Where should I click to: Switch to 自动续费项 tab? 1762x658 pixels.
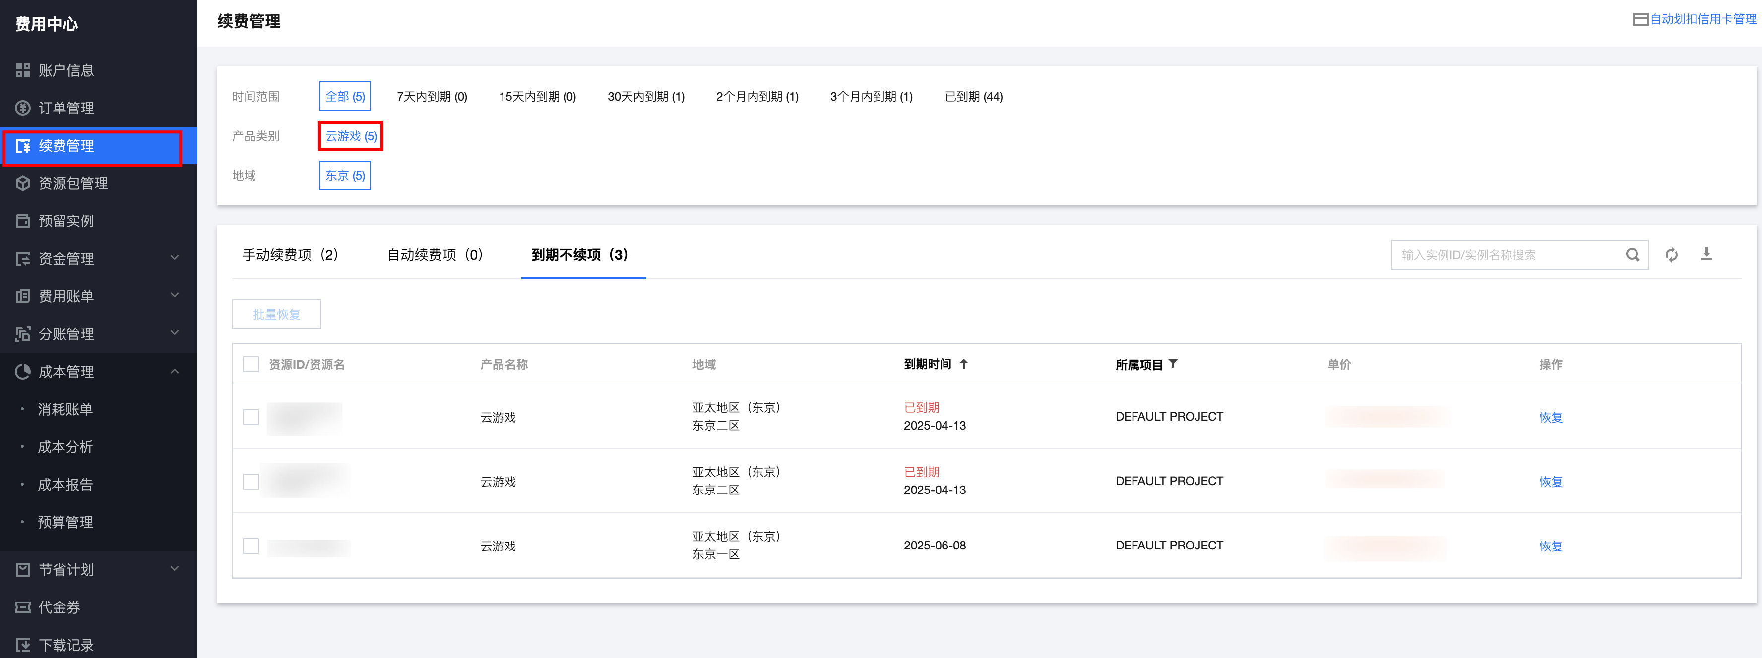pos(435,255)
